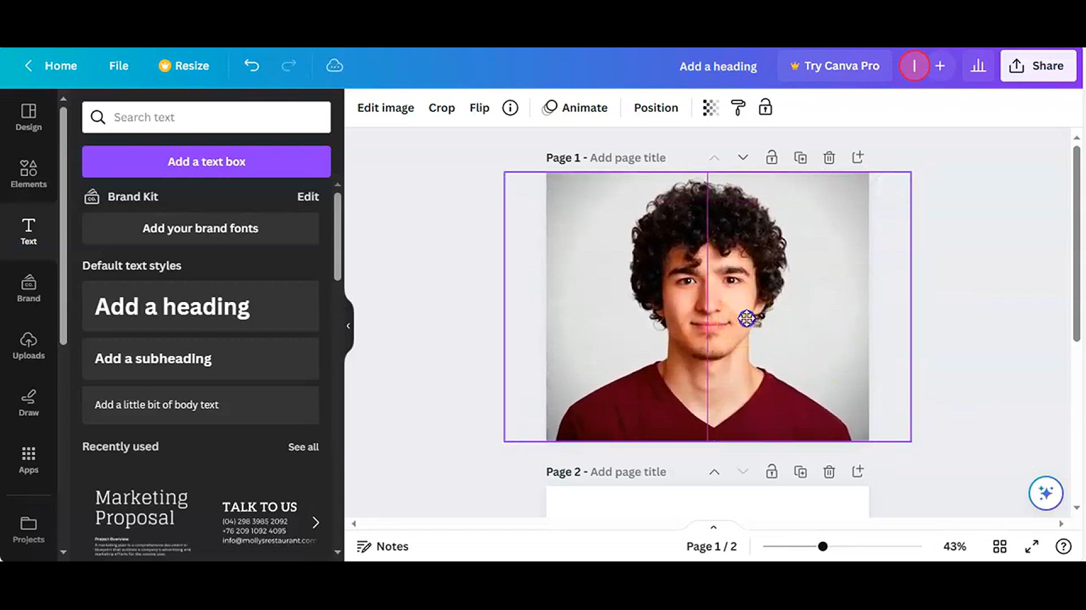Add a page after Page 1

(x=857, y=158)
